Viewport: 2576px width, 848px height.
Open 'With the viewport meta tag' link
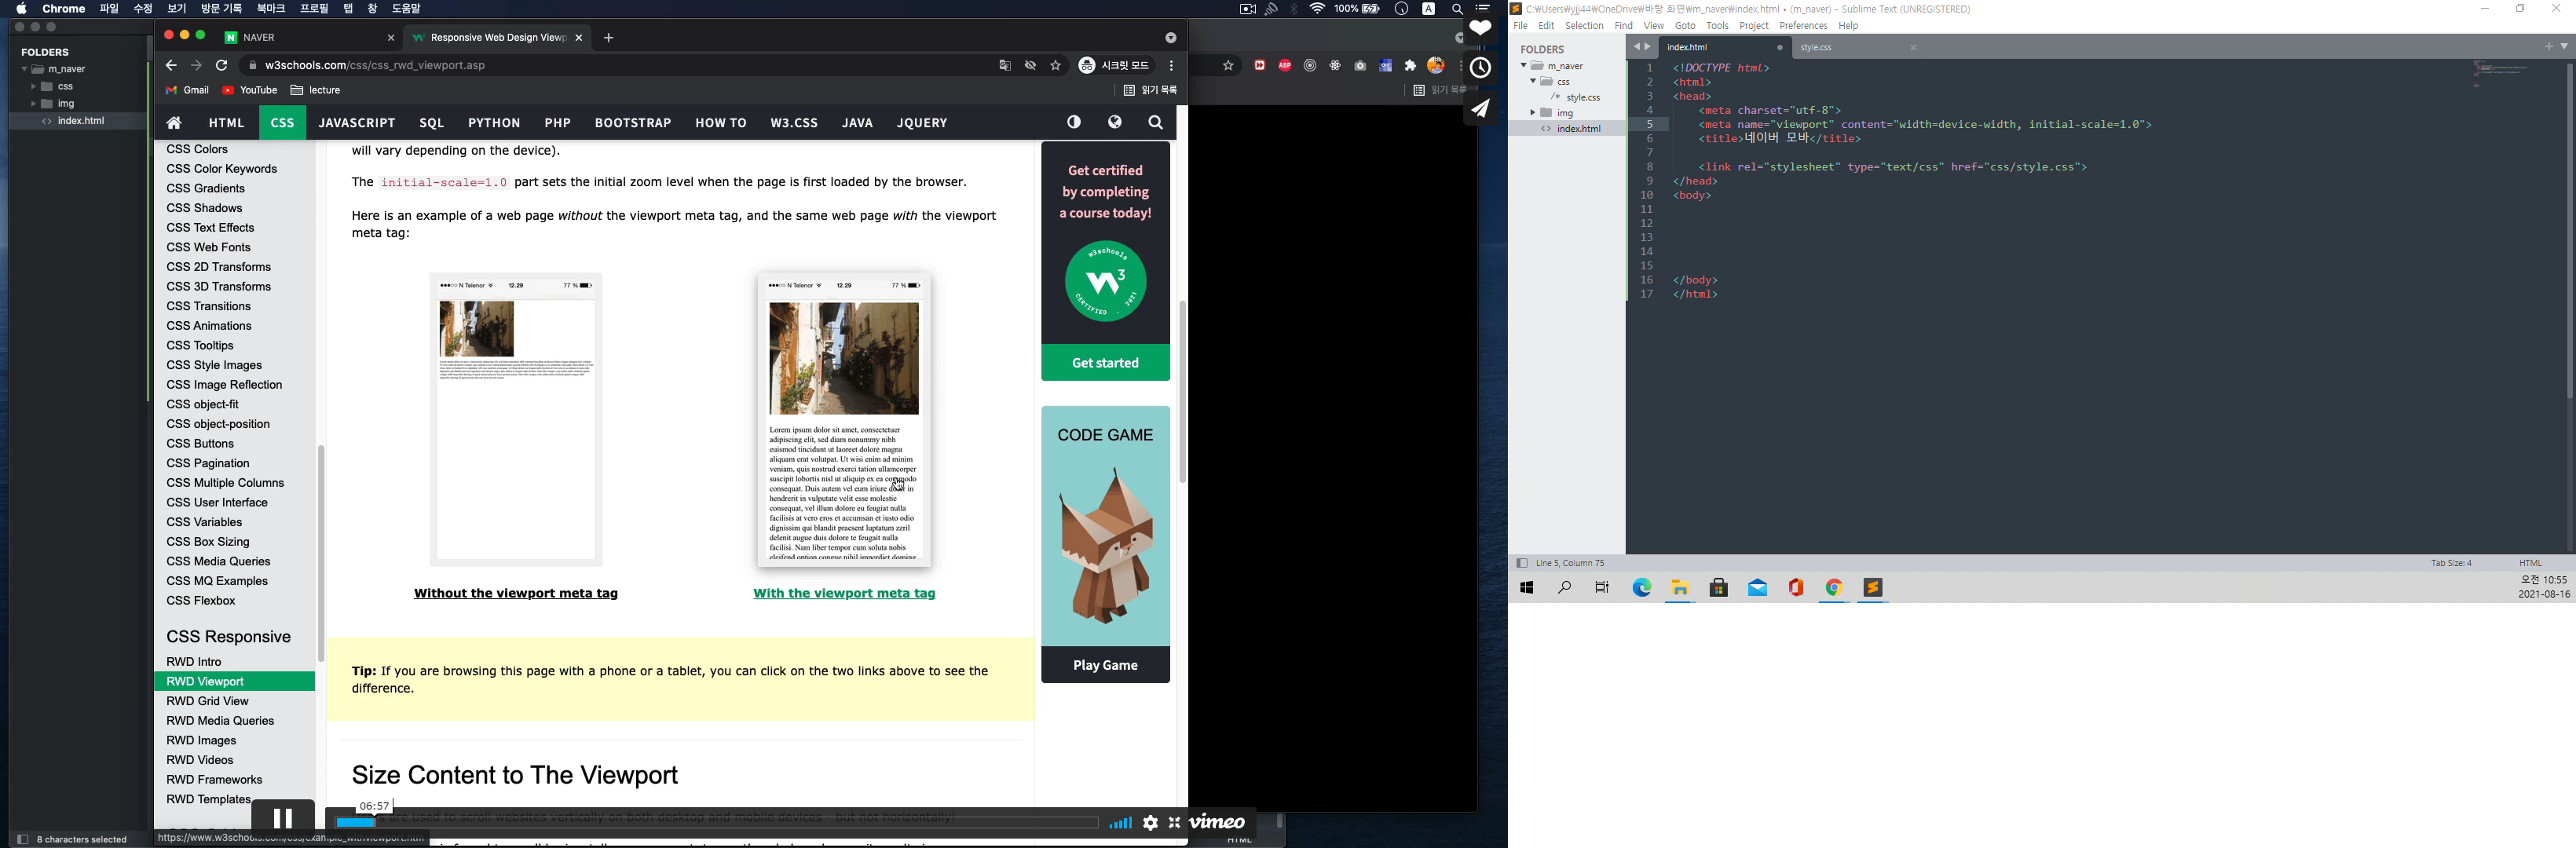pos(844,594)
